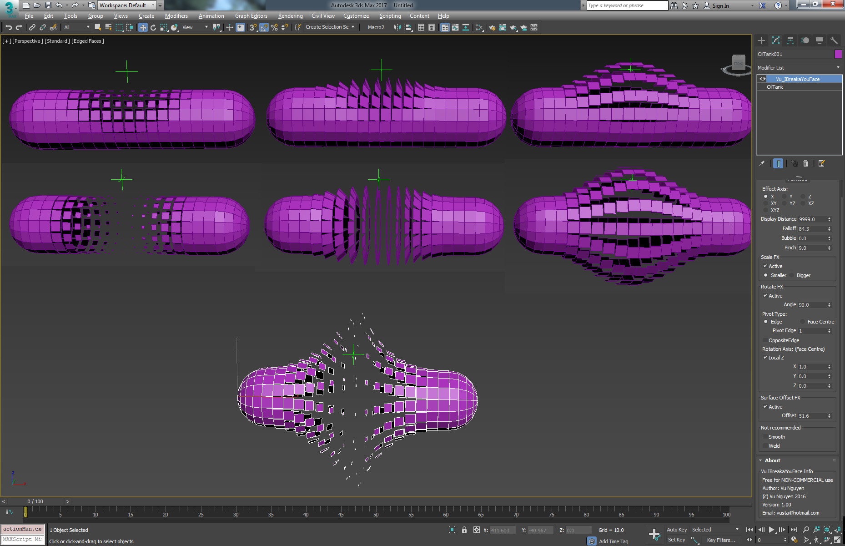Select Bigger radio in Scale FX
The width and height of the screenshot is (845, 546).
[792, 275]
